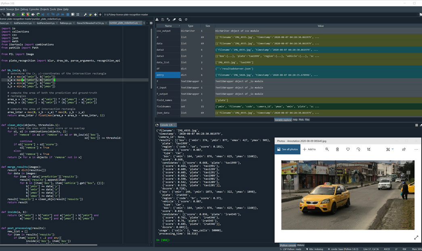422x251 pixels.
Task: Select the csv_output variable row
Action: point(288,31)
